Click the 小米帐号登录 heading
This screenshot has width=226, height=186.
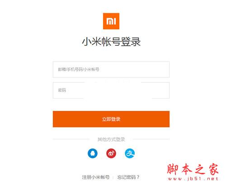coord(111,42)
